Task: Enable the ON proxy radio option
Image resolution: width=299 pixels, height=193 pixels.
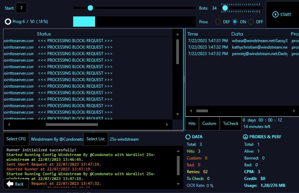Action: click(x=235, y=22)
